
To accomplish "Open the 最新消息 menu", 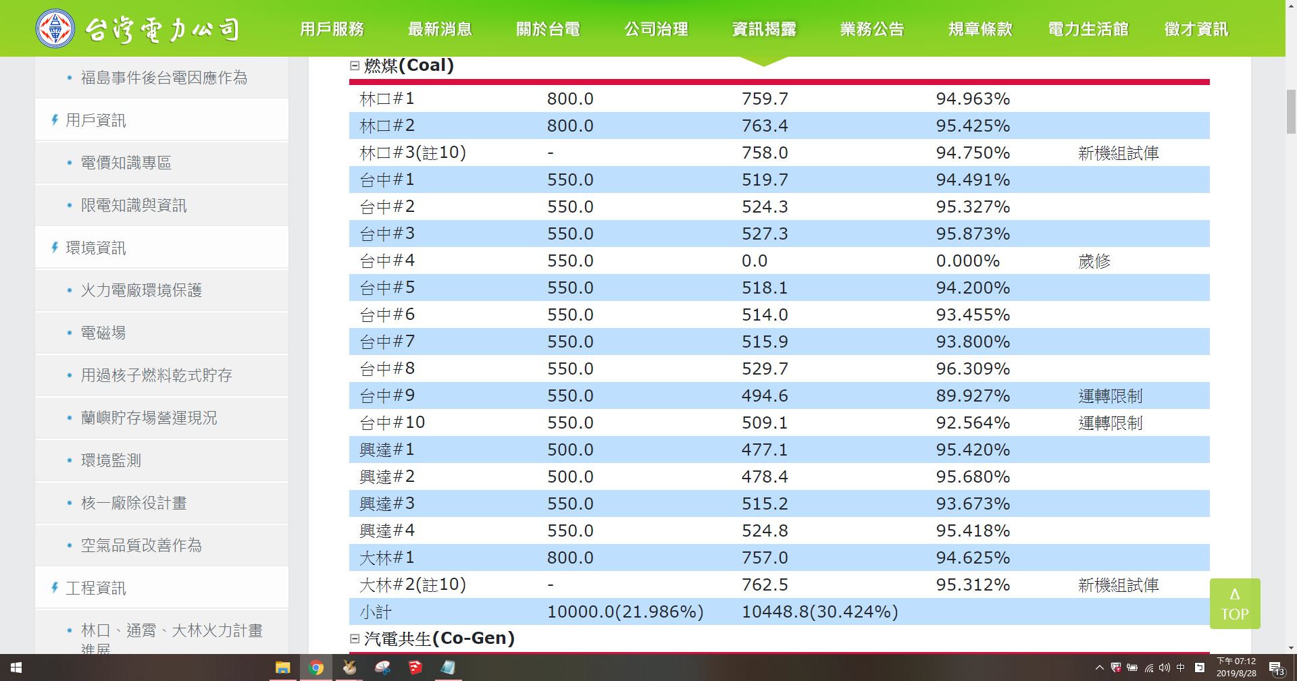I will coord(440,29).
